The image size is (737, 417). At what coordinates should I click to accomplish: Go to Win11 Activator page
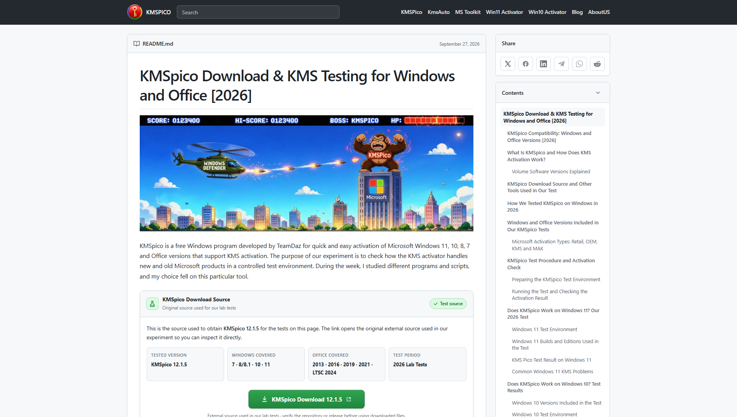(x=504, y=12)
